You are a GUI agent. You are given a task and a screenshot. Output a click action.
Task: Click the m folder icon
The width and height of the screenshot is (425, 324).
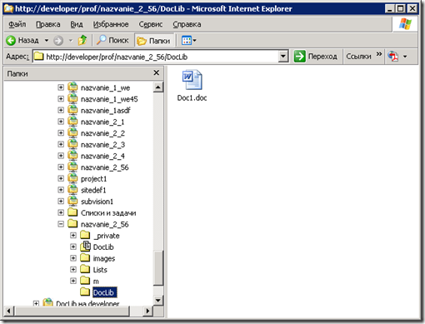tap(85, 281)
